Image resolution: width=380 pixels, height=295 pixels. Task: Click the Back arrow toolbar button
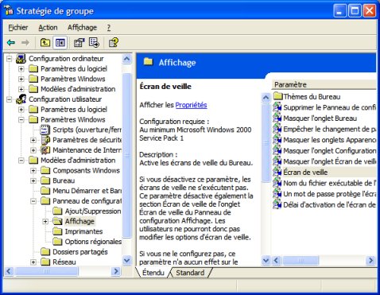click(11, 42)
